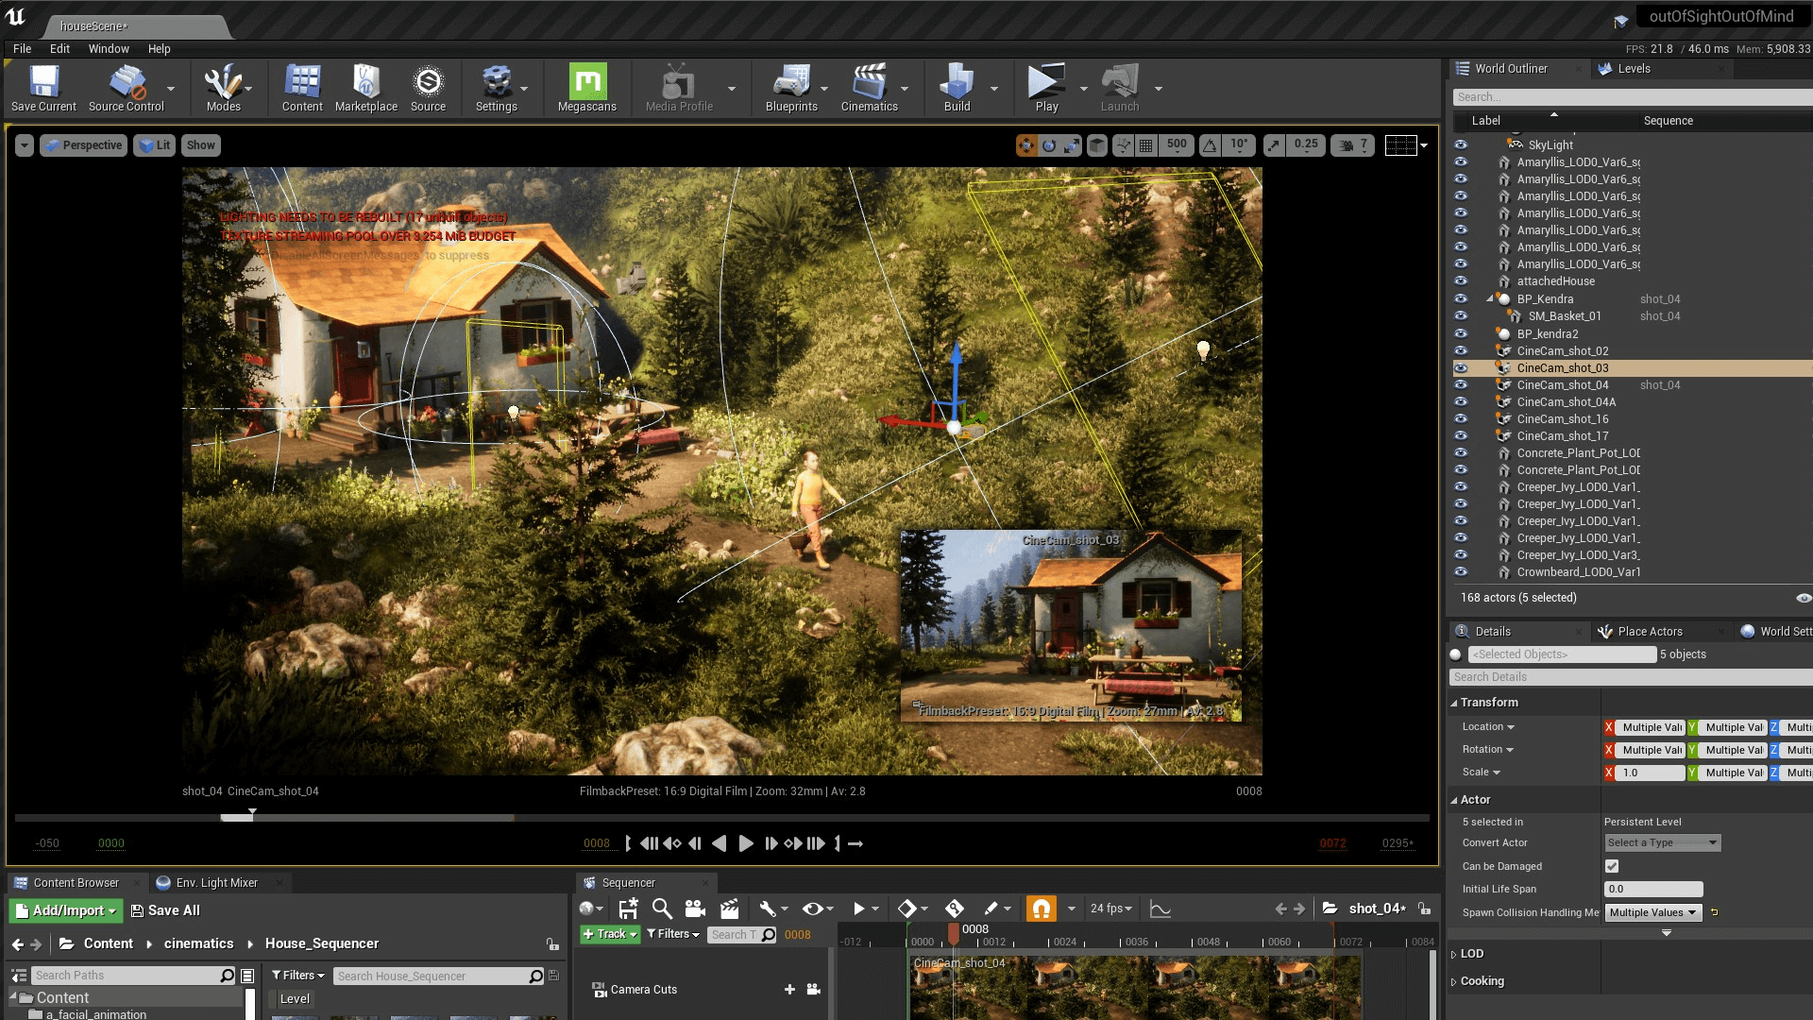Collapse the BP_Kendra tree item

coord(1490,298)
